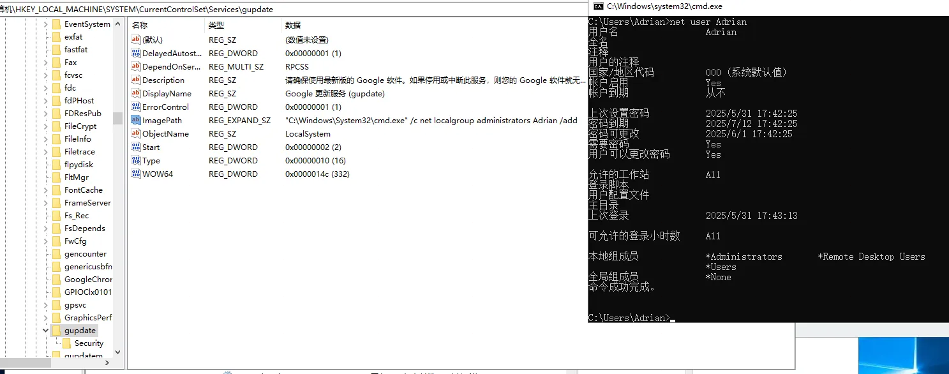Collapse the gupdate tree node

45,331
